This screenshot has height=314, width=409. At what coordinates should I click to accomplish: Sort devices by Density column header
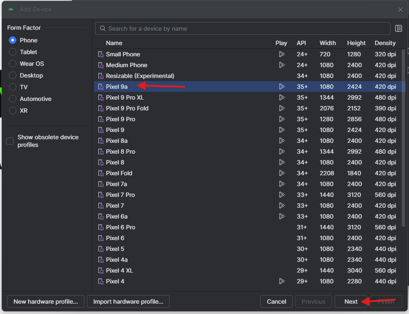click(385, 43)
